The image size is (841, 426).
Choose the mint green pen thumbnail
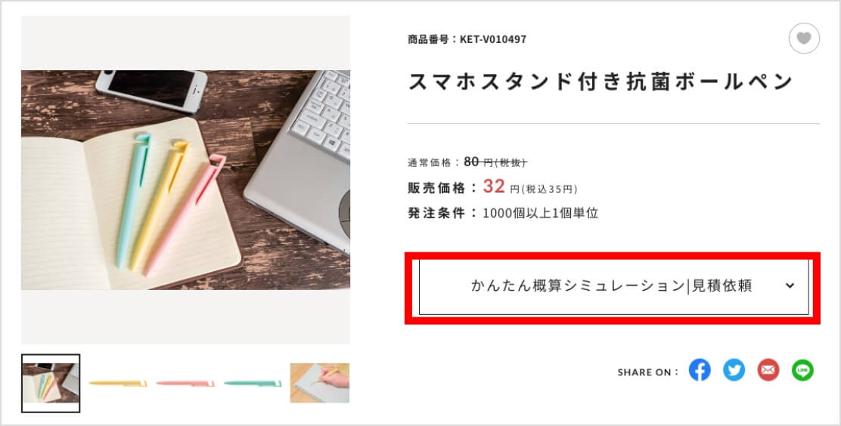pyautogui.click(x=253, y=383)
